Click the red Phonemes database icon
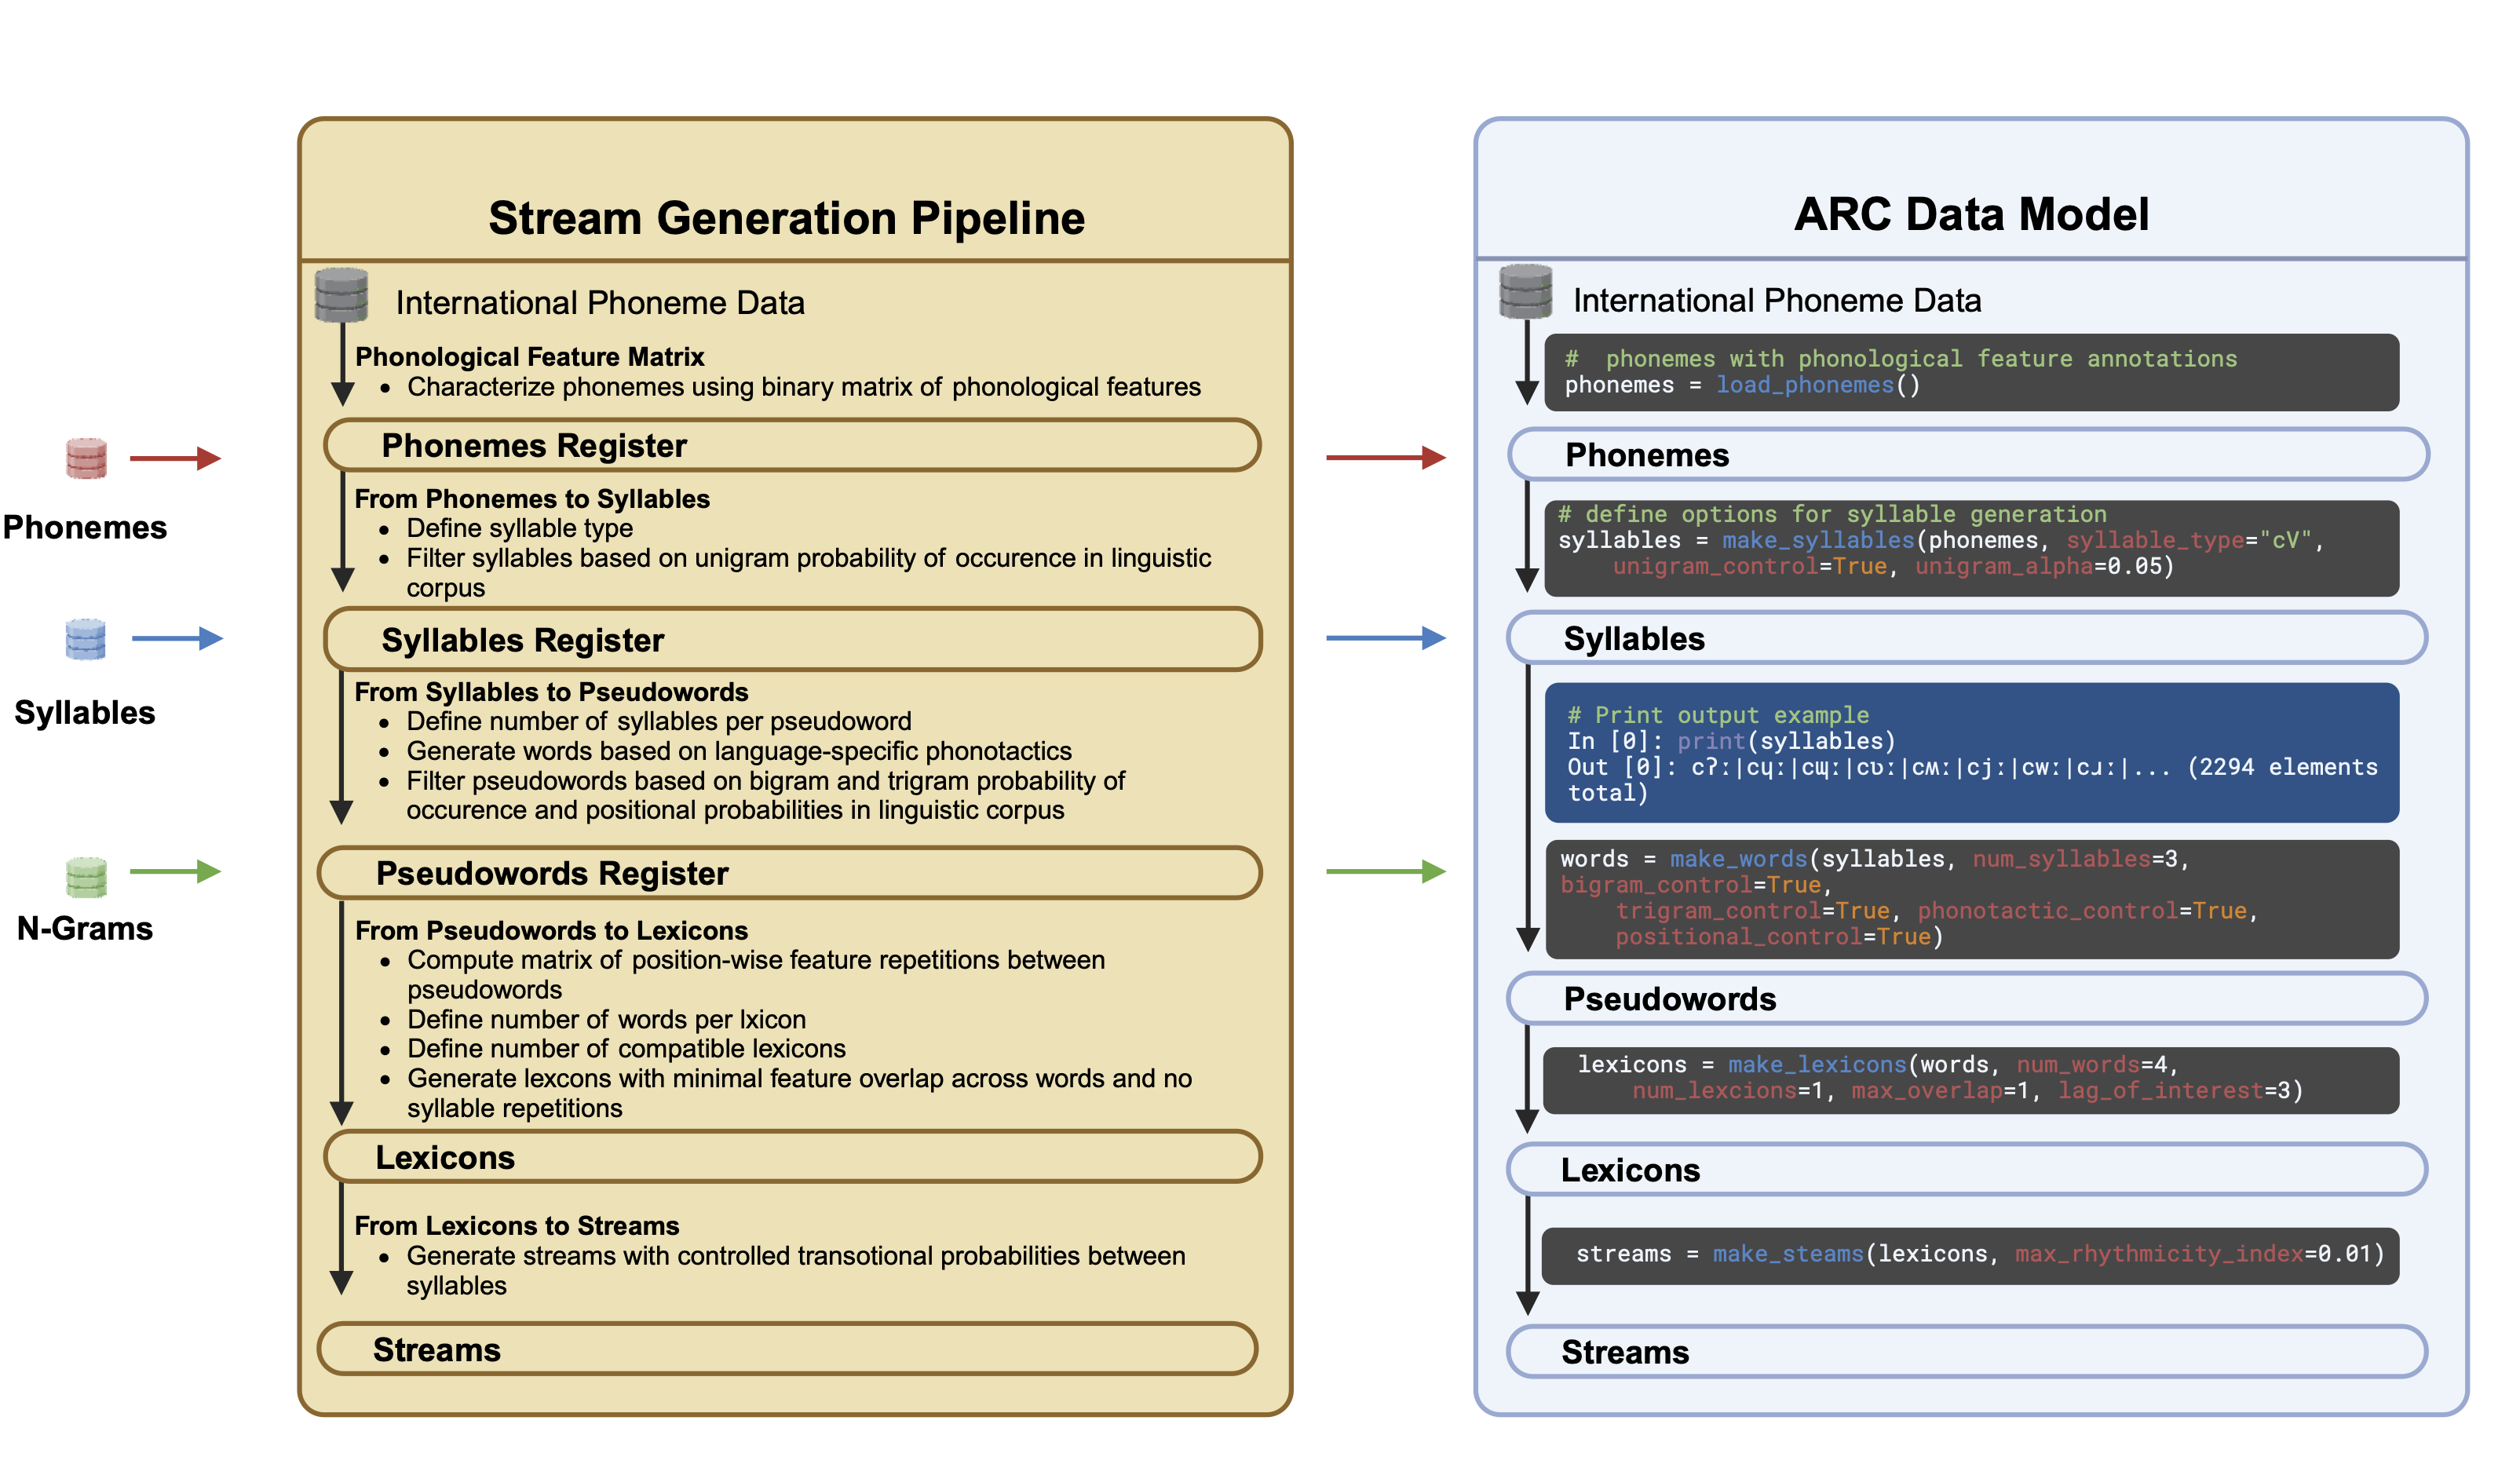 click(x=86, y=459)
